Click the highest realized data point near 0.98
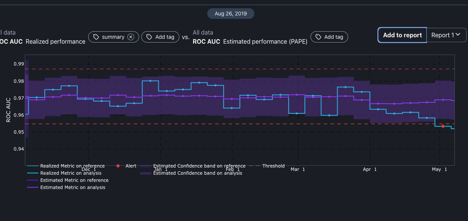This screenshot has height=221, width=468. click(x=150, y=81)
